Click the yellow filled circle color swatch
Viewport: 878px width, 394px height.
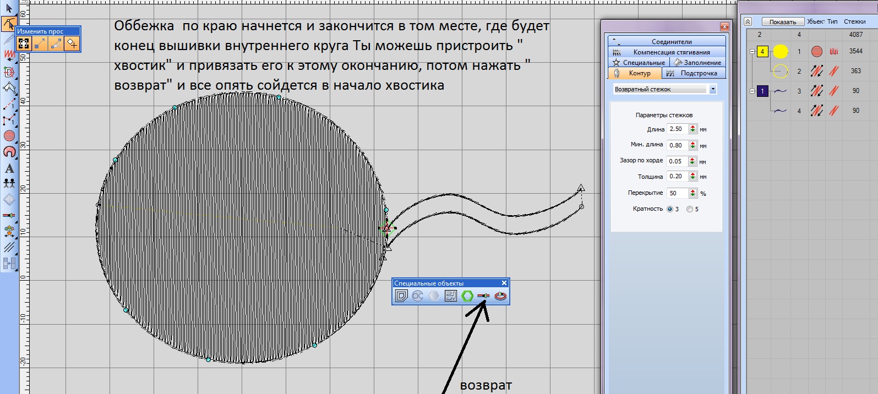coord(781,52)
